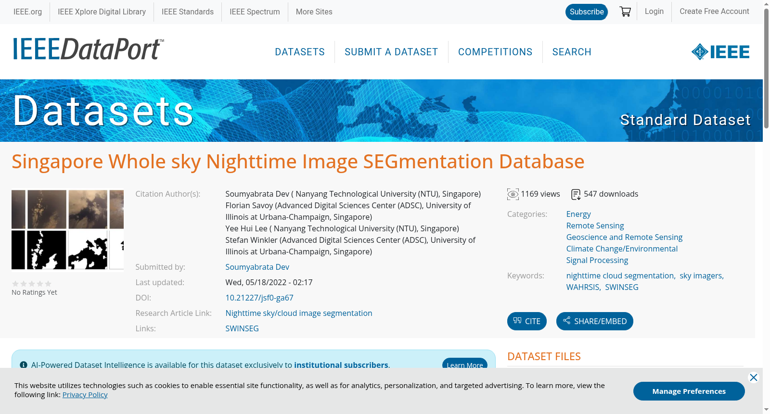The height and width of the screenshot is (414, 770).
Task: Open SUBMIT A DATASET menu item
Action: [391, 52]
